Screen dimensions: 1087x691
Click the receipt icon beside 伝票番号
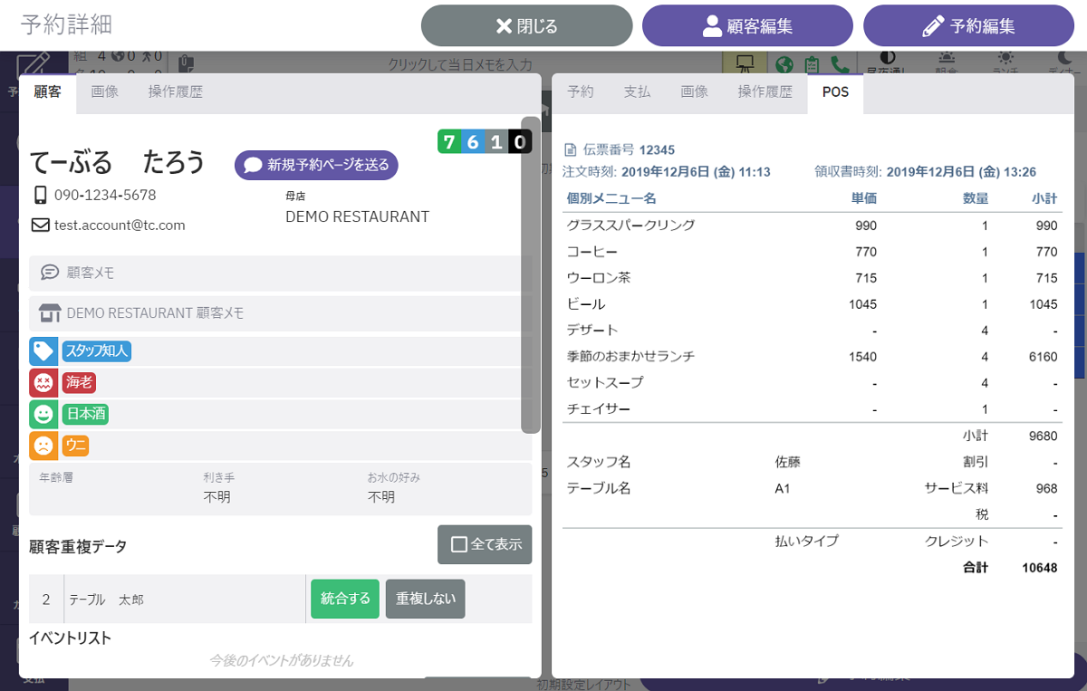coord(570,150)
